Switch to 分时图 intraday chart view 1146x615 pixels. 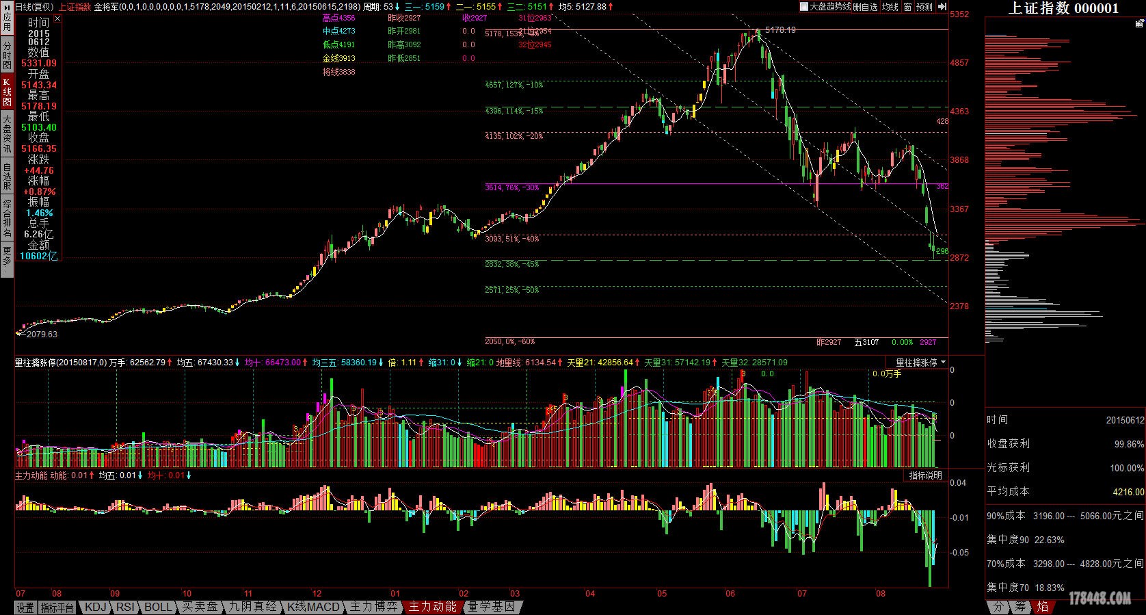tap(7, 55)
